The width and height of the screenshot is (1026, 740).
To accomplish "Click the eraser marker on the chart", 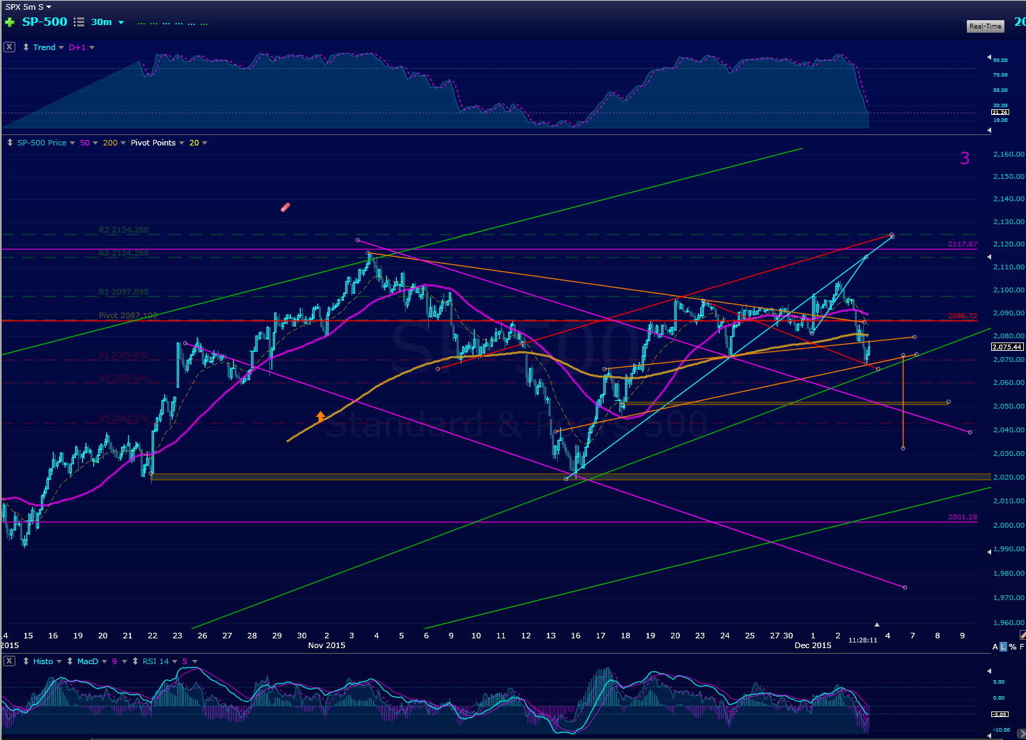I will [x=285, y=207].
